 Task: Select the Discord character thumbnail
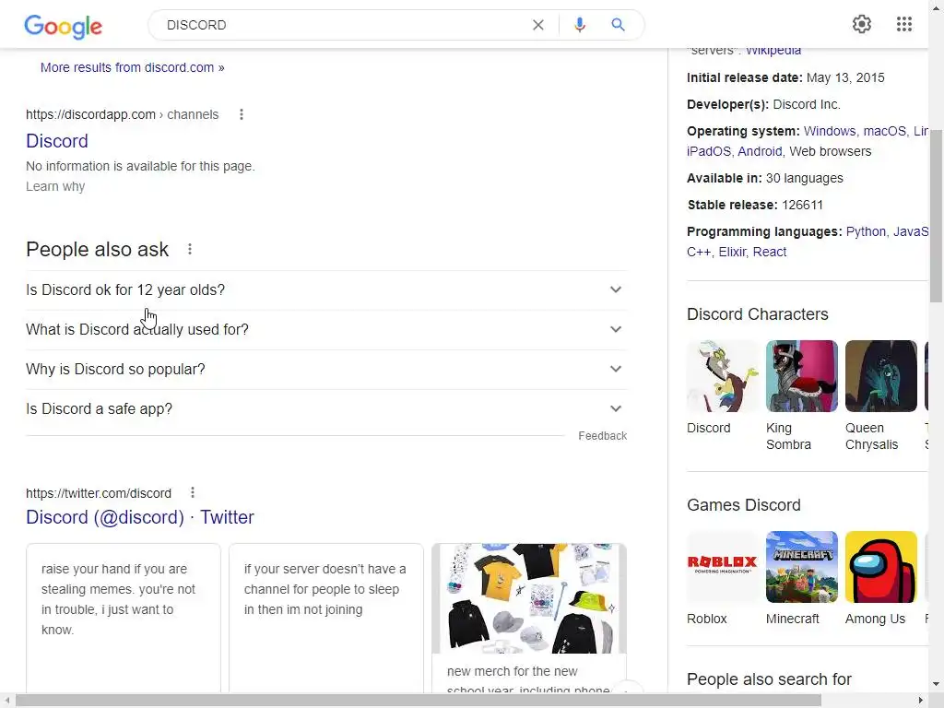click(x=723, y=376)
